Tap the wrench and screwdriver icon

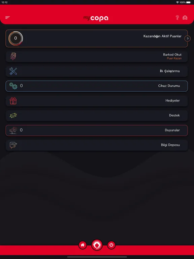(x=13, y=71)
